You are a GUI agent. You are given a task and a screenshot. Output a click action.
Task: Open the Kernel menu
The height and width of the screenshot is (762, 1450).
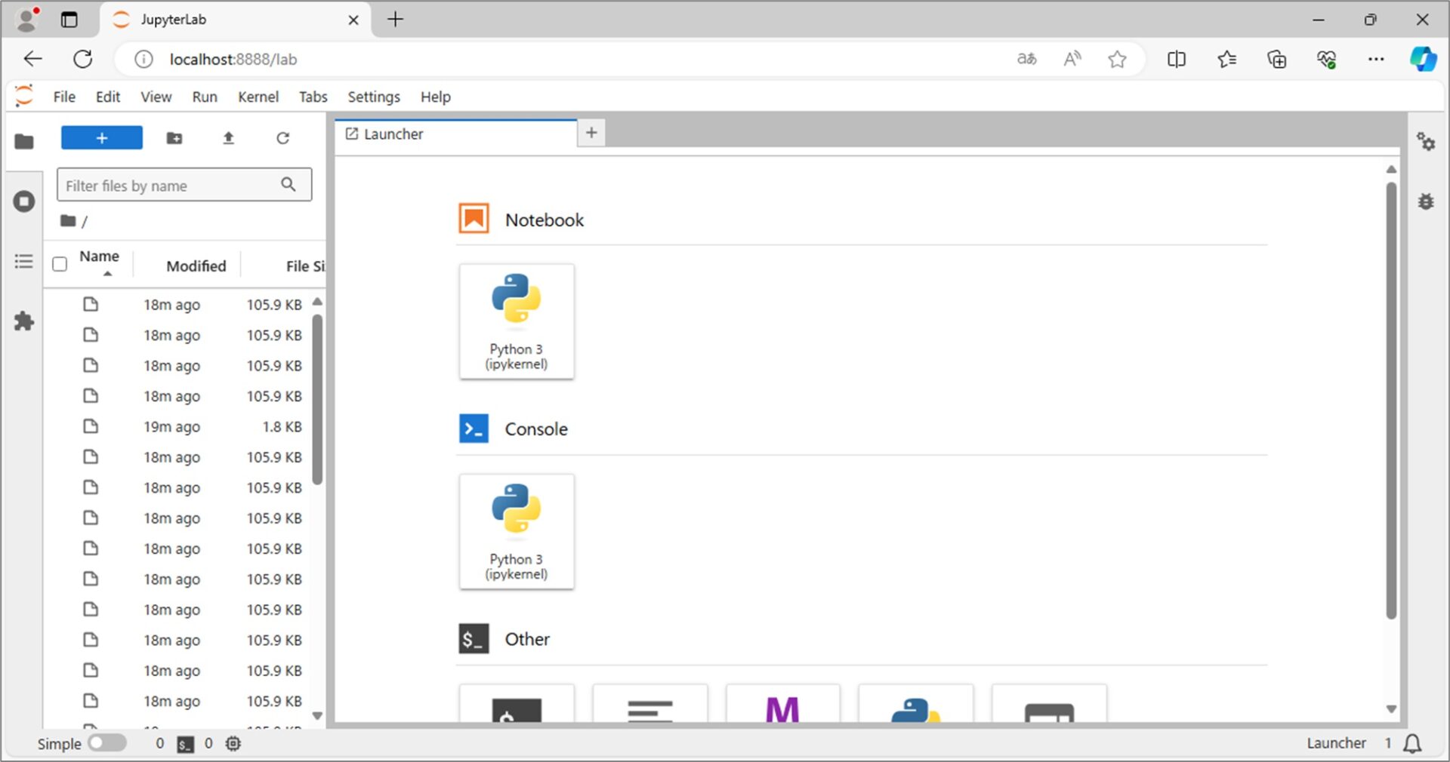[258, 97]
